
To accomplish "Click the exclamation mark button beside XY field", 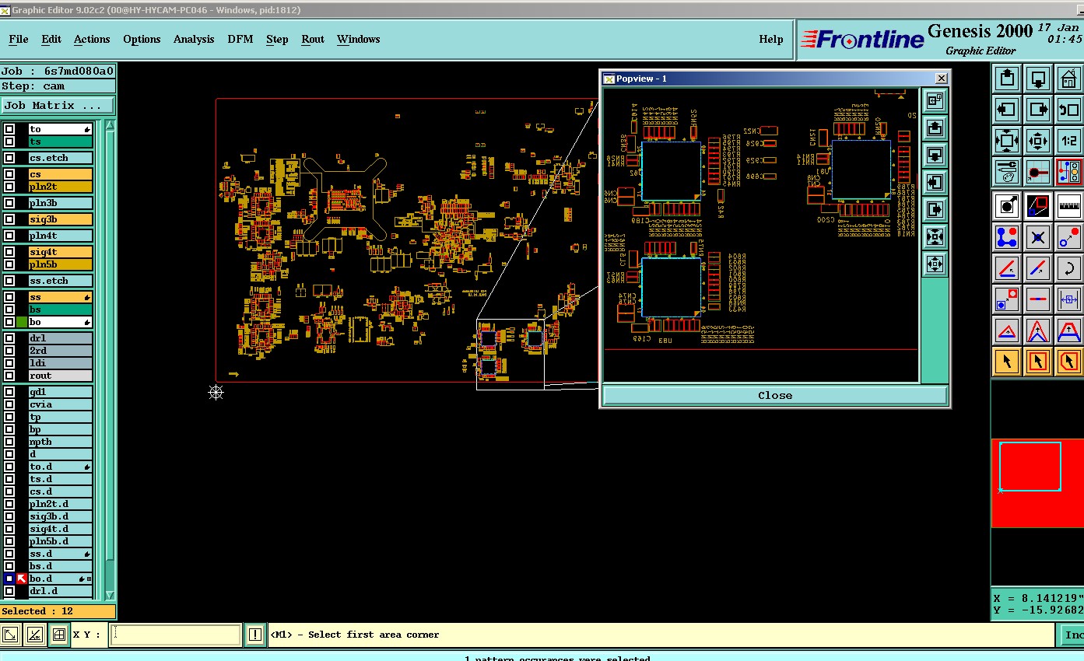I will (255, 635).
